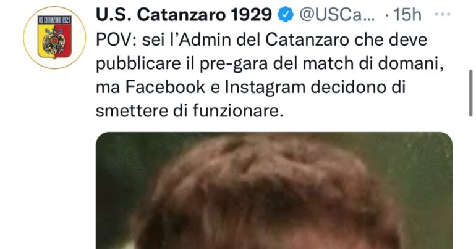Open the U.S. Catanzaro profile avatar
476x249 pixels.
[54, 38]
